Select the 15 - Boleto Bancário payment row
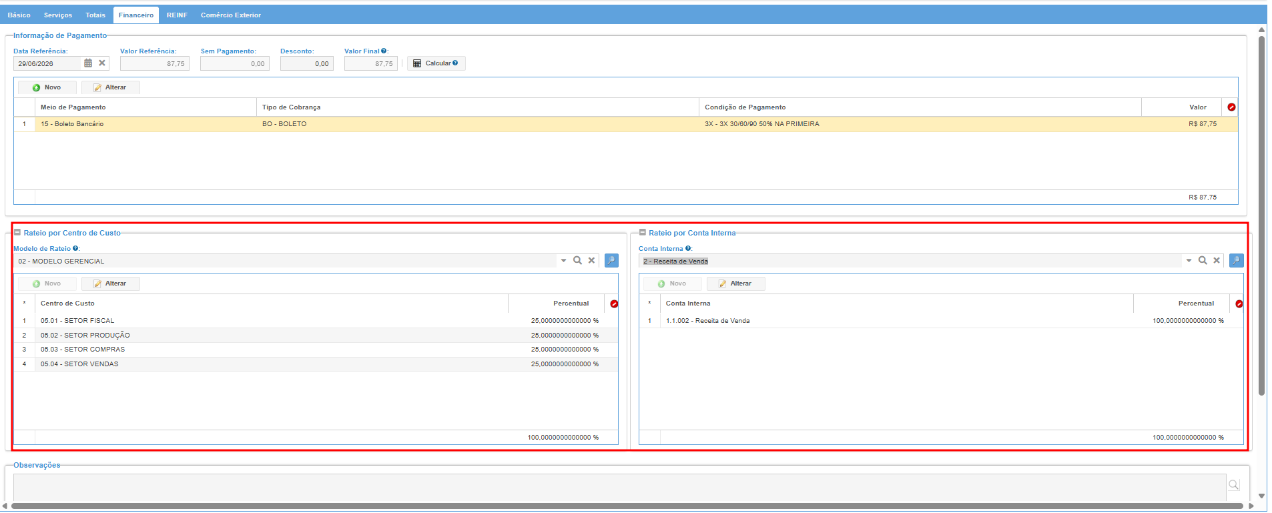Viewport: 1272px width, 513px height. click(x=626, y=124)
